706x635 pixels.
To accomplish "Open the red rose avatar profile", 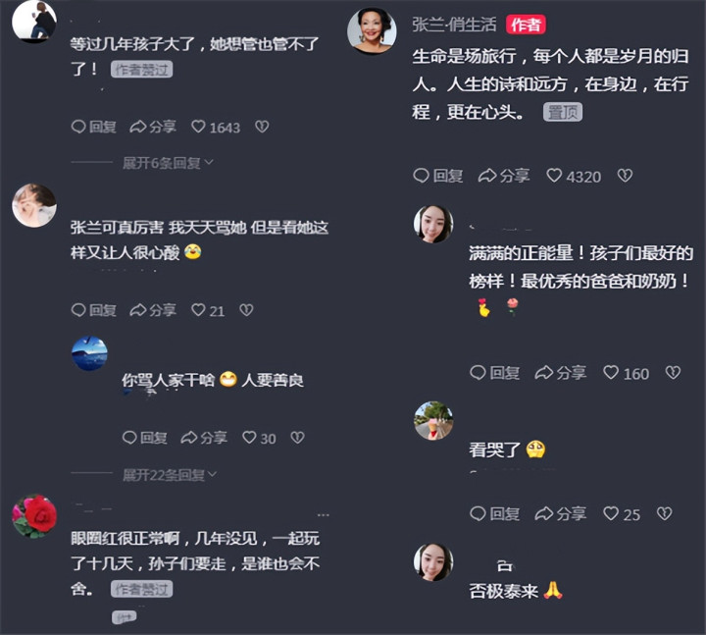I will tap(34, 516).
